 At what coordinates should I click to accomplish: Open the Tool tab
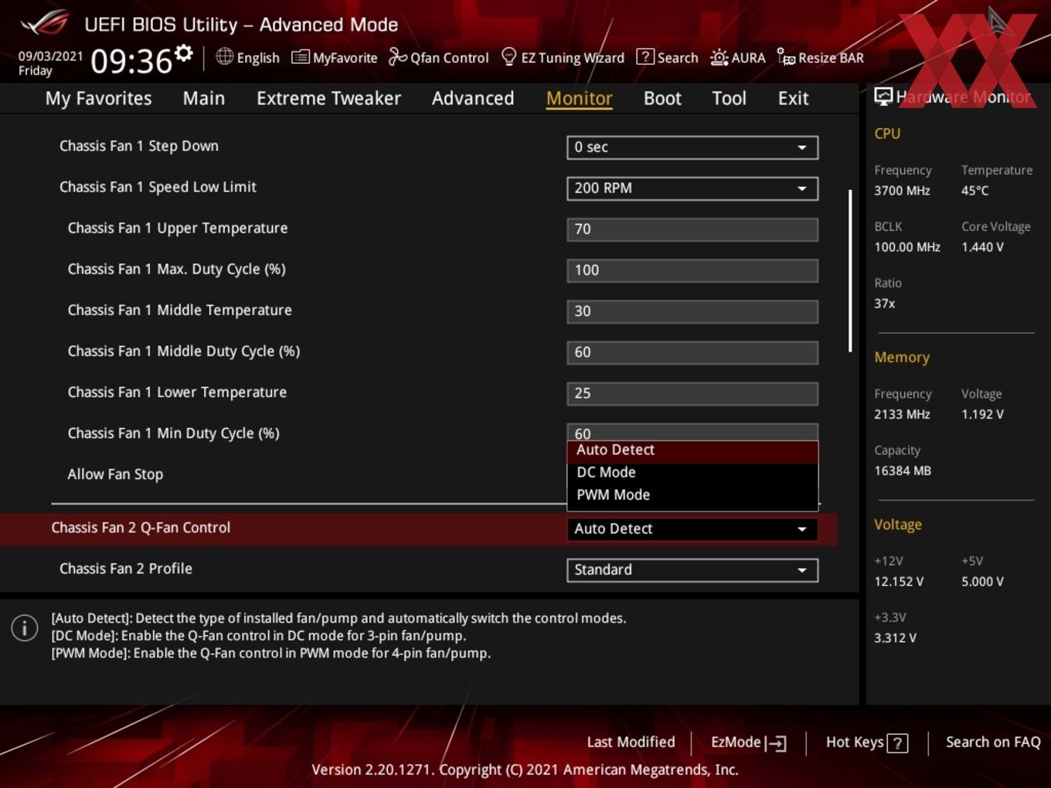click(x=729, y=98)
